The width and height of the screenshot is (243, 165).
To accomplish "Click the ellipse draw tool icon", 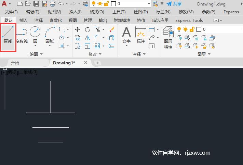I will click(62, 38).
